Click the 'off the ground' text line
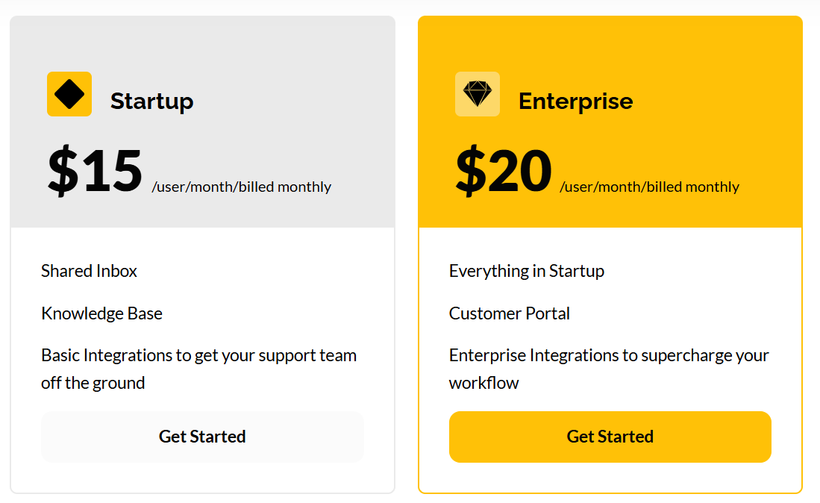The width and height of the screenshot is (820, 503). click(93, 384)
